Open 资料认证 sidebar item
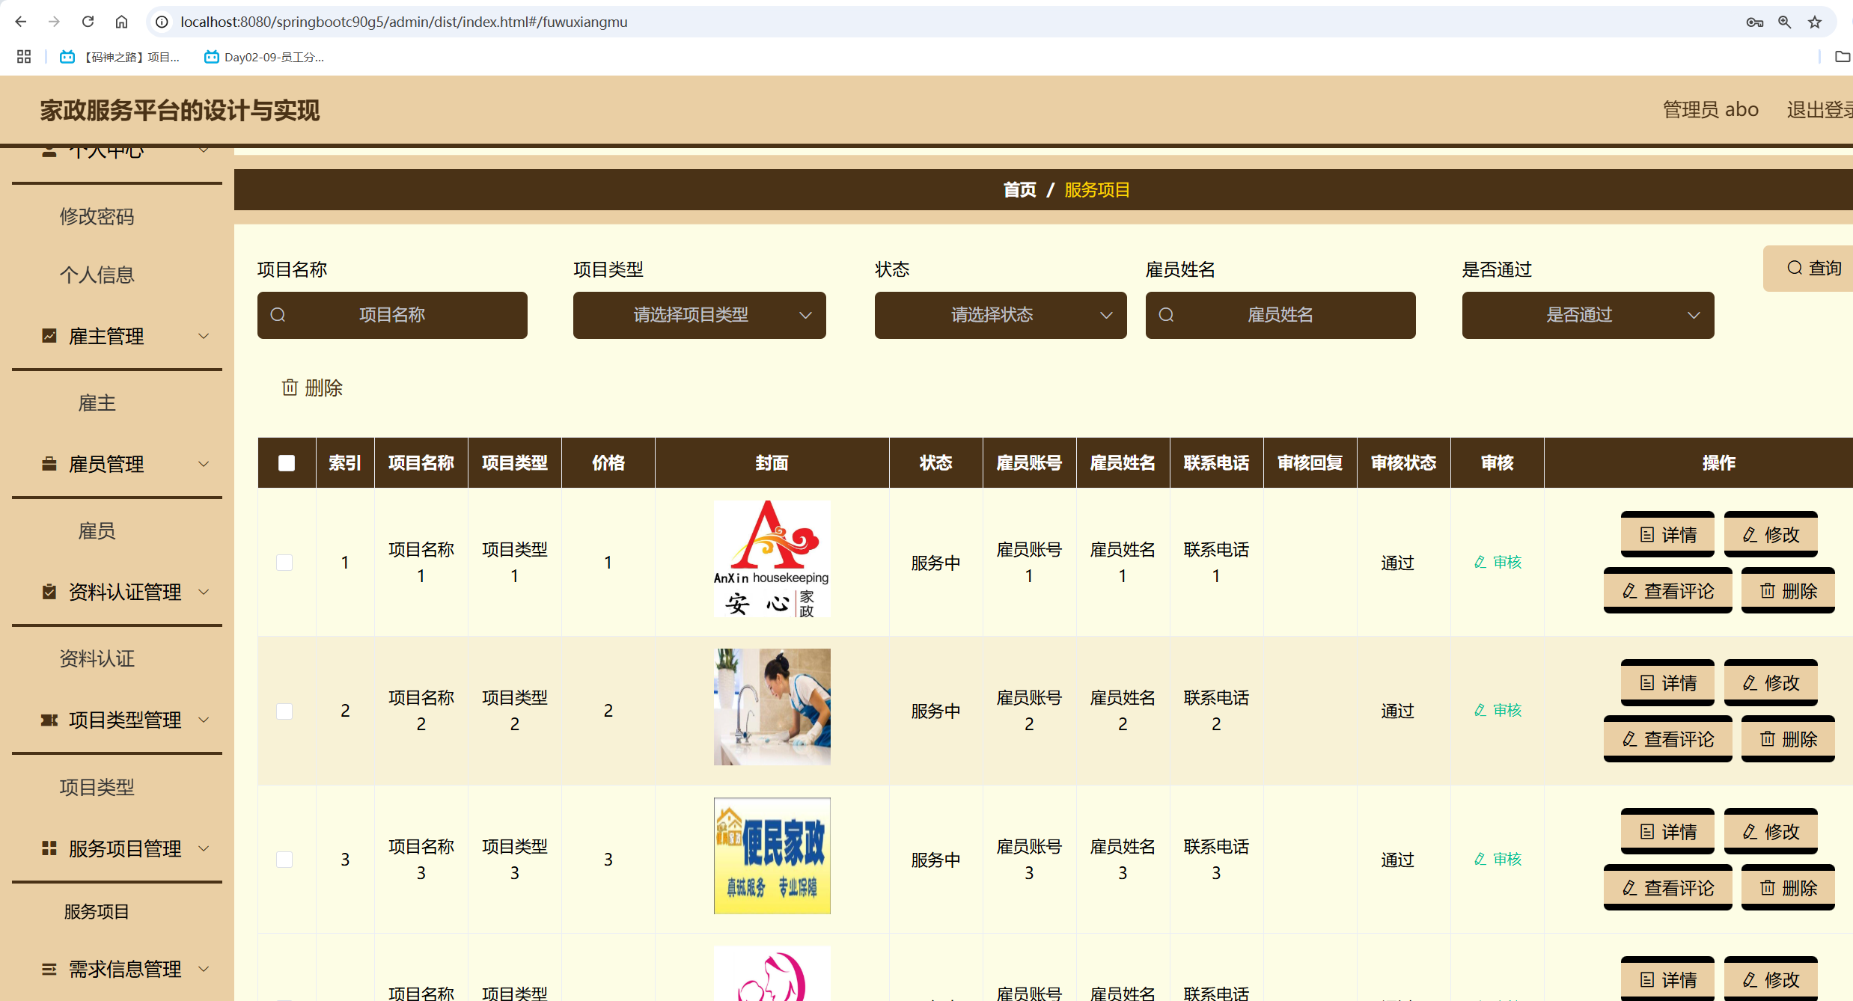This screenshot has width=1853, height=1001. (97, 658)
